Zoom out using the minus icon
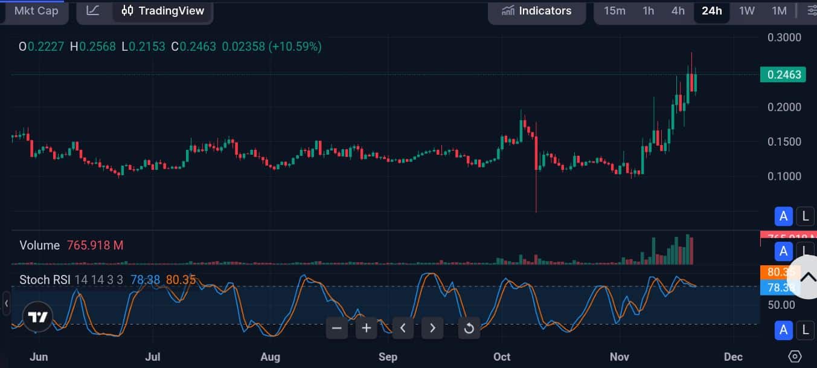Viewport: 817px width, 368px height. coord(336,328)
